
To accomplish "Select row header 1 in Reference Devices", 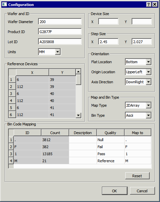I will point(12,80).
